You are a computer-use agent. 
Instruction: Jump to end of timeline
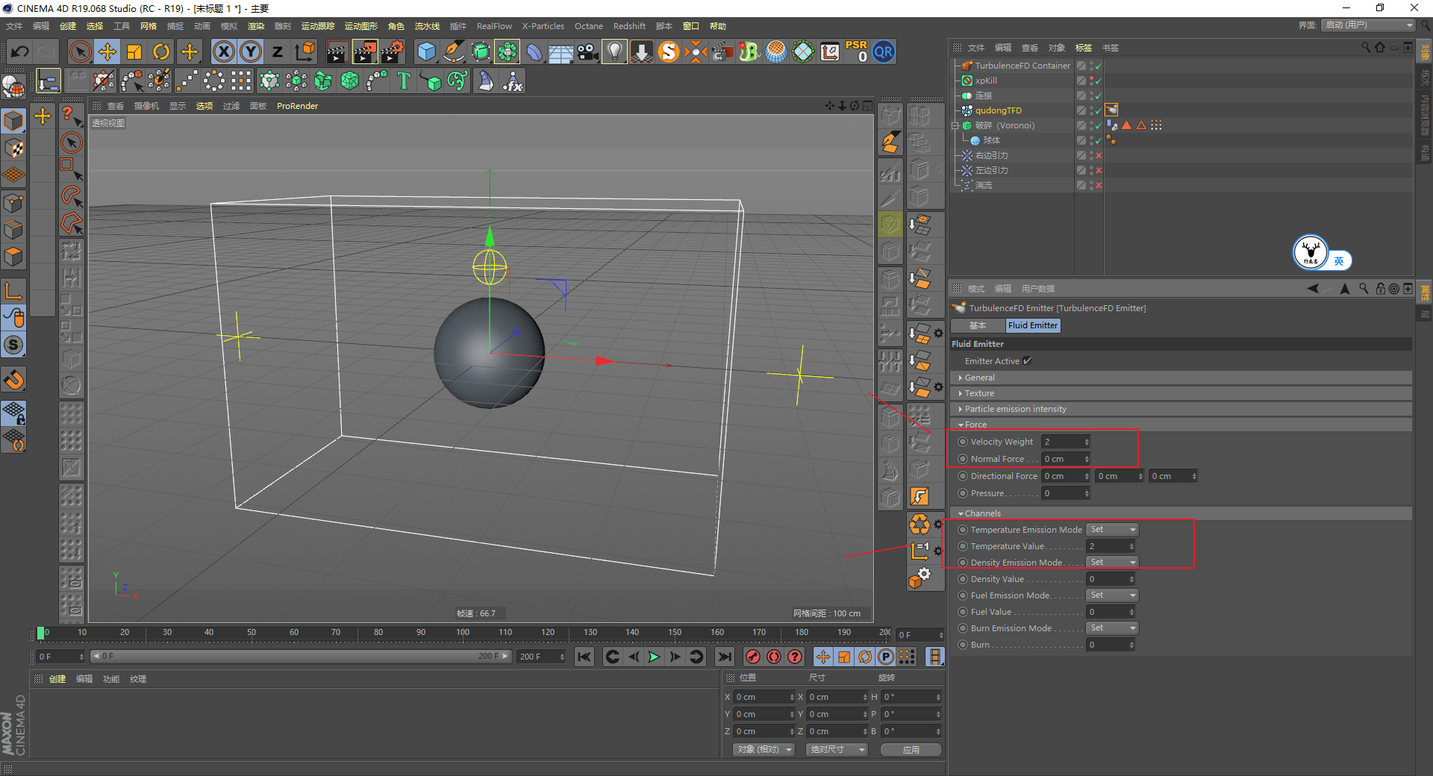(x=724, y=657)
